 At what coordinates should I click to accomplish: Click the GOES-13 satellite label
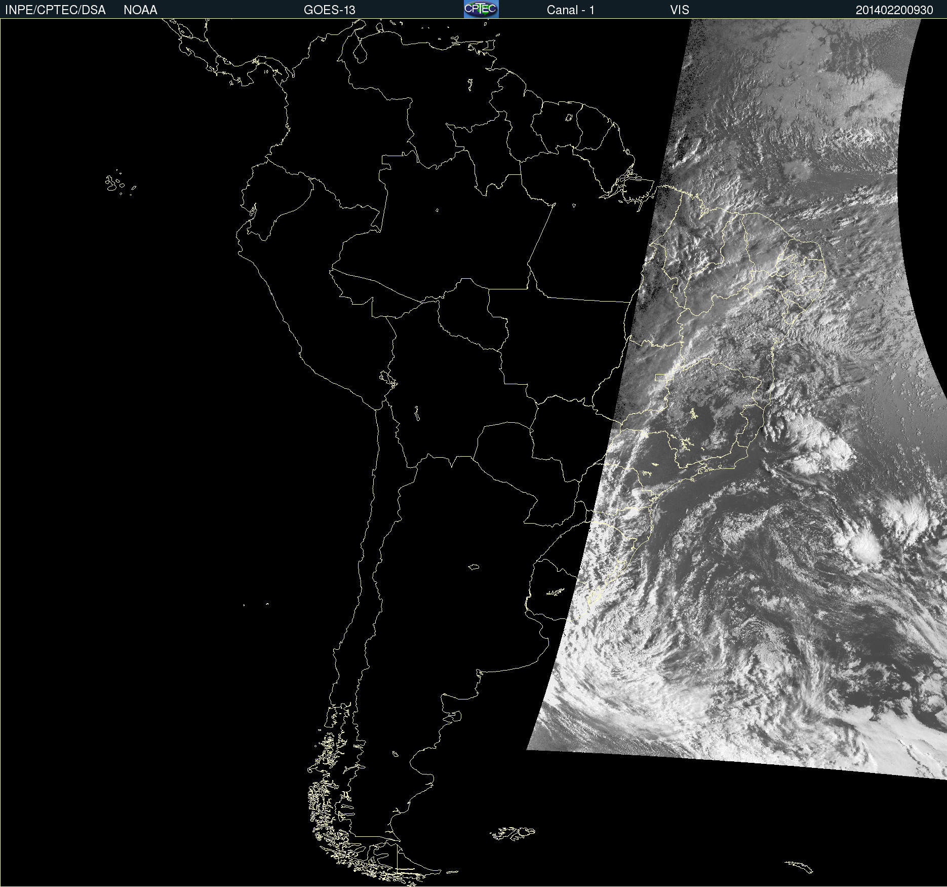point(330,10)
